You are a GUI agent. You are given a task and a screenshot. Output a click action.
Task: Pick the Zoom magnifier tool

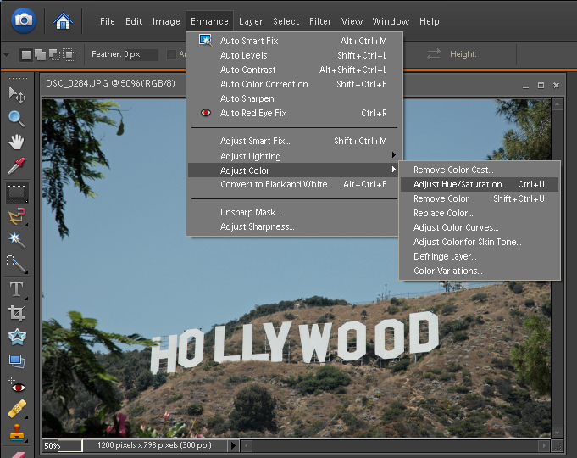(17, 119)
